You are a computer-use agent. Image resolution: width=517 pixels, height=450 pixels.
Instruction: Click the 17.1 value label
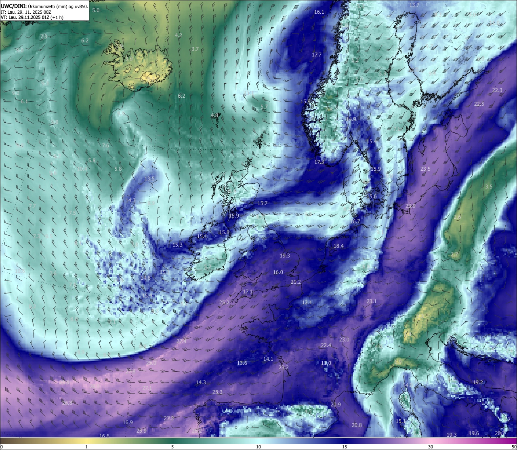click(248, 291)
